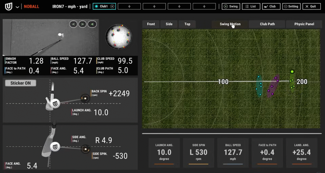Select the large green shot dot near 200
Viewport: 325px width, 173px height.
click(292, 72)
